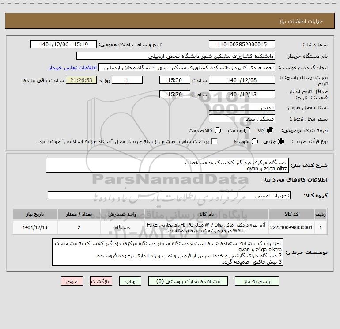This screenshot has width=340, height=329.
Task: Click the table need date cell 1401/12/13
Action: pos(35,227)
